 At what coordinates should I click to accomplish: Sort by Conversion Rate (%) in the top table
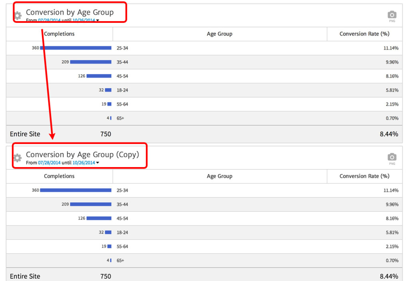(x=364, y=34)
